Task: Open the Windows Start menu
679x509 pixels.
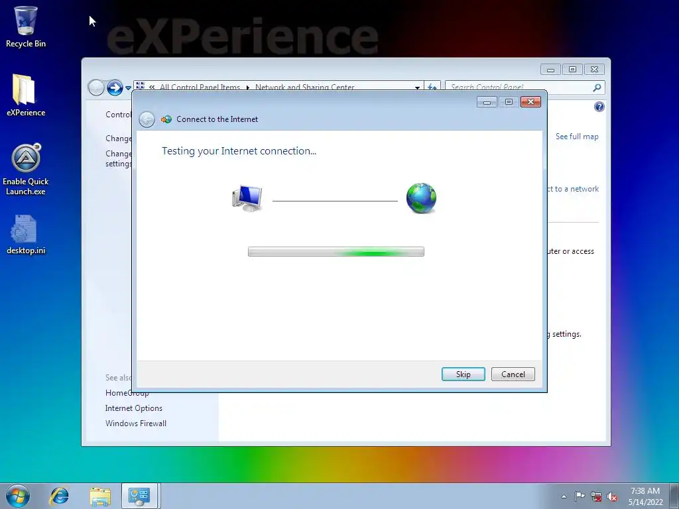Action: [18, 496]
